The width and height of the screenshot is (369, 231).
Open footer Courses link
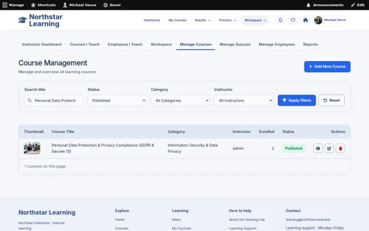click(122, 228)
